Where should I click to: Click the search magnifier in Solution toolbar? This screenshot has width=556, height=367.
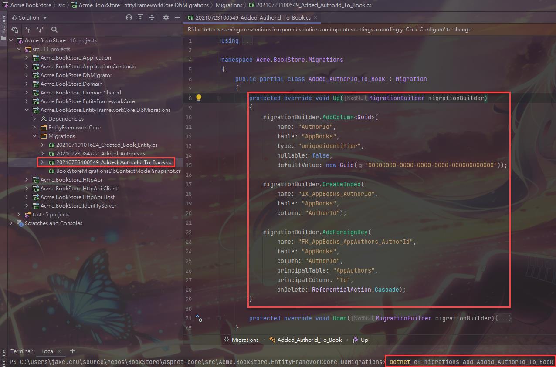point(54,30)
